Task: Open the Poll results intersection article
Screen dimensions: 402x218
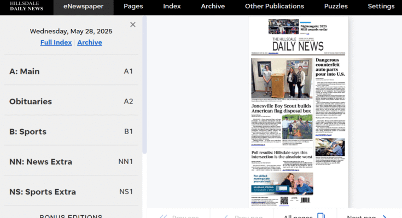Action: click(282, 155)
